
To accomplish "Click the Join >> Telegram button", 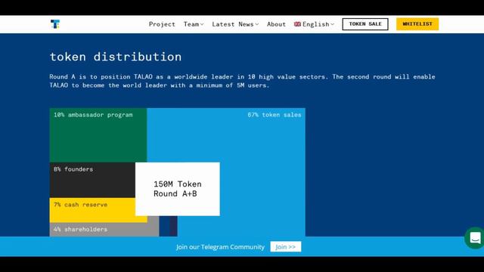I will [286, 247].
